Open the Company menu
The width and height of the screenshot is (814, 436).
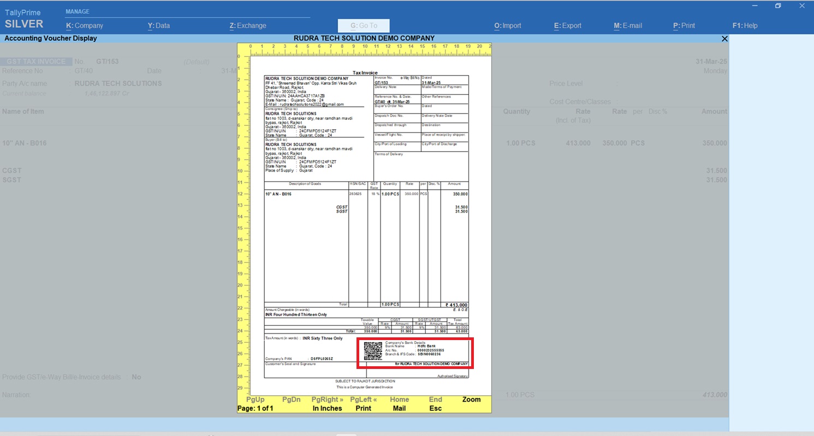tap(85, 26)
